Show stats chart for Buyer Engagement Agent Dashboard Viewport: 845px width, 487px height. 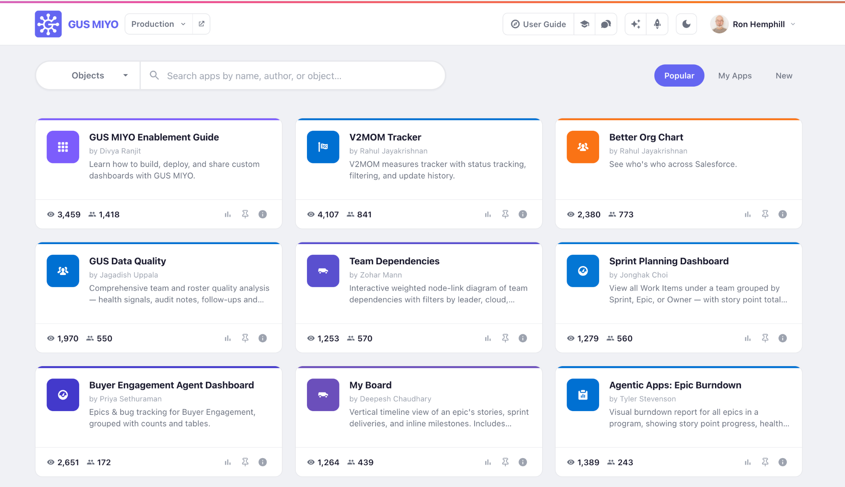point(228,462)
